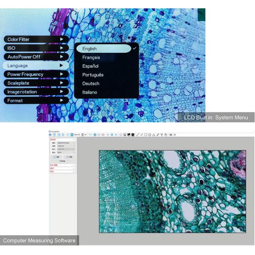Select the line drawing tool in toolbar

[138, 135]
